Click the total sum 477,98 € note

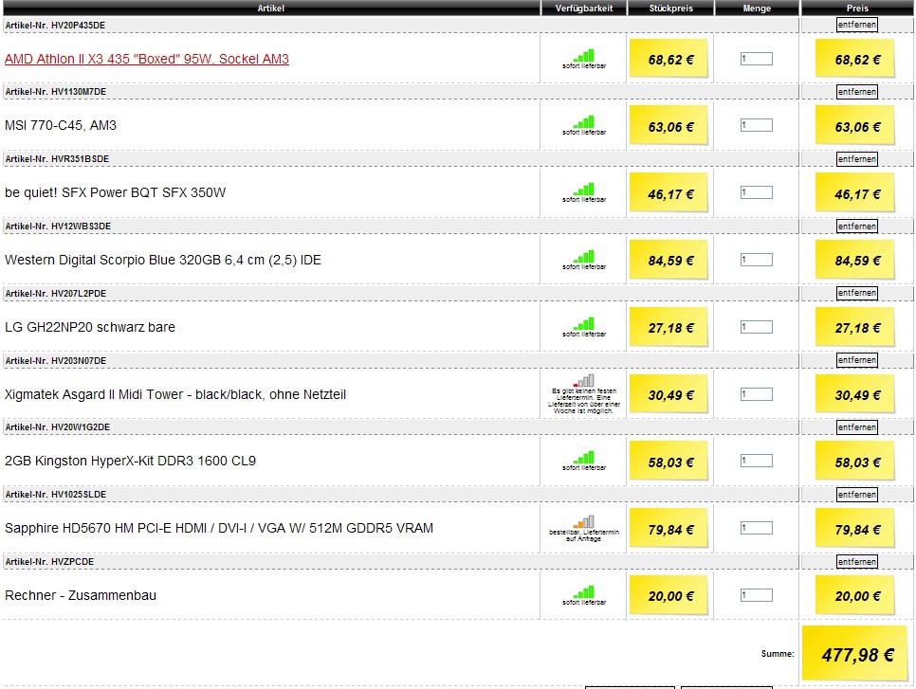tap(855, 653)
